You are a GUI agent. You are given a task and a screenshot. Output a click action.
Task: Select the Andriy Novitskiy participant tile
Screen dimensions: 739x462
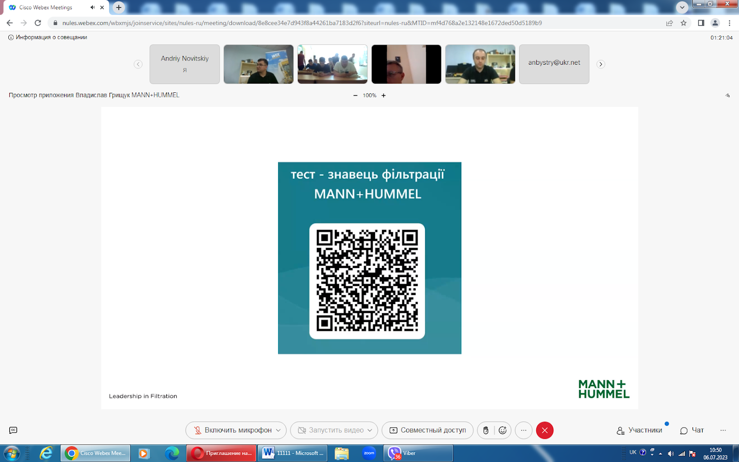click(185, 64)
